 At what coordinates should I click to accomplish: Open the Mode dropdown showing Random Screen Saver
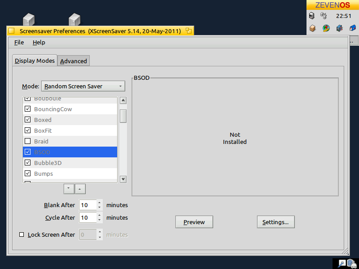click(x=83, y=86)
